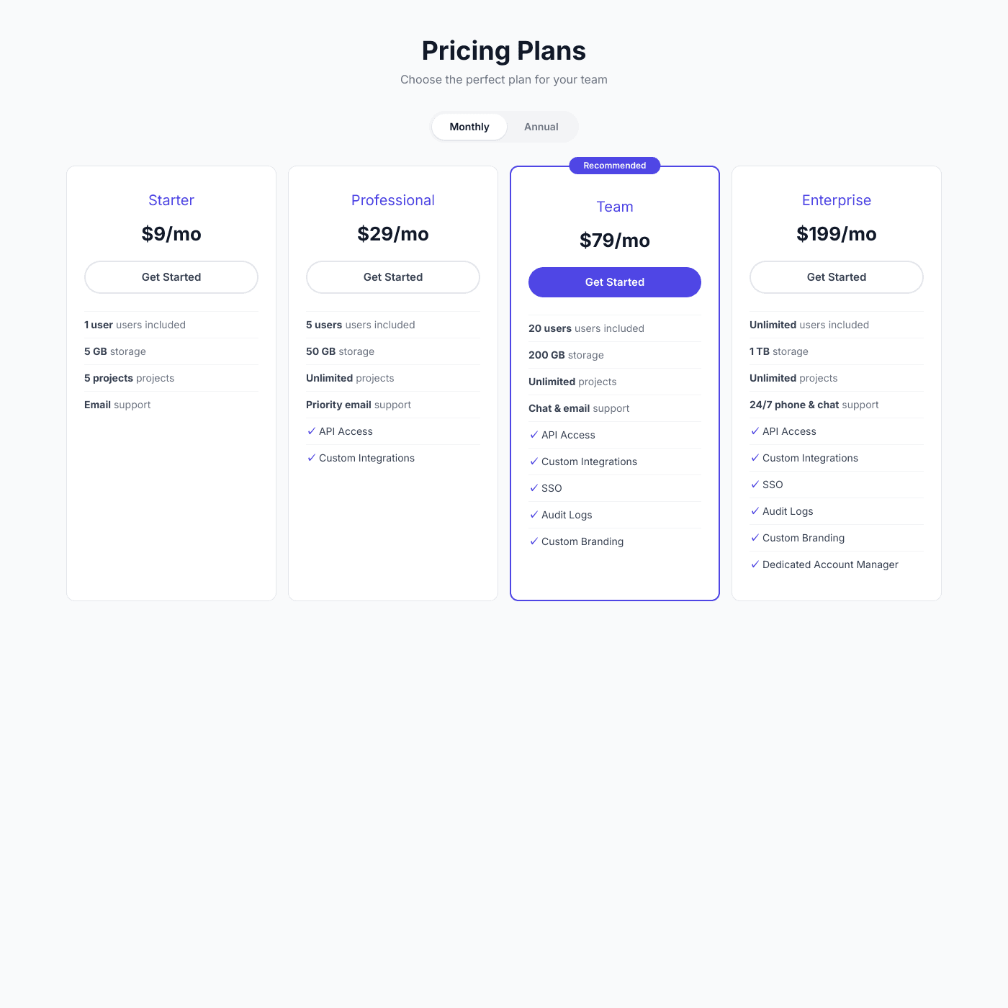This screenshot has width=1008, height=1008.
Task: Click the checkmark beside Custom Integrations in Professional
Action: click(x=312, y=458)
